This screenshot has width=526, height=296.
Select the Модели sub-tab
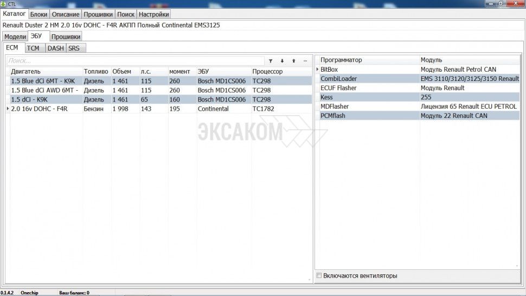(x=15, y=36)
